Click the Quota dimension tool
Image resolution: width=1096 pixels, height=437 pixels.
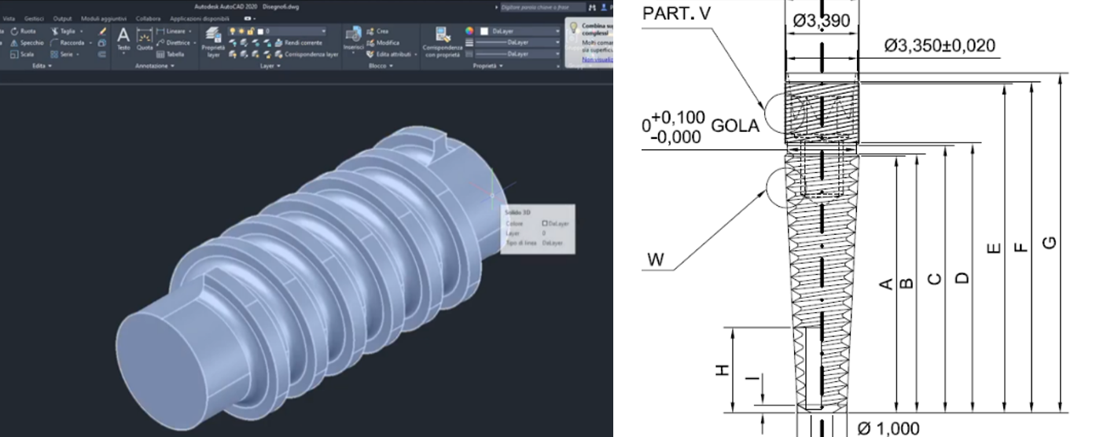tap(144, 39)
